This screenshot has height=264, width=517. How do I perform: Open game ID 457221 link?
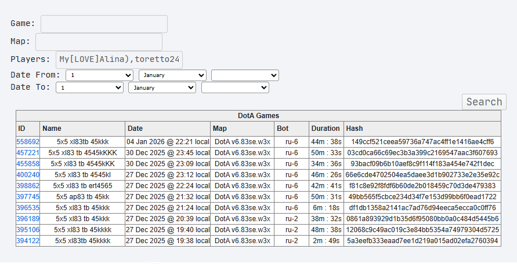coord(28,153)
